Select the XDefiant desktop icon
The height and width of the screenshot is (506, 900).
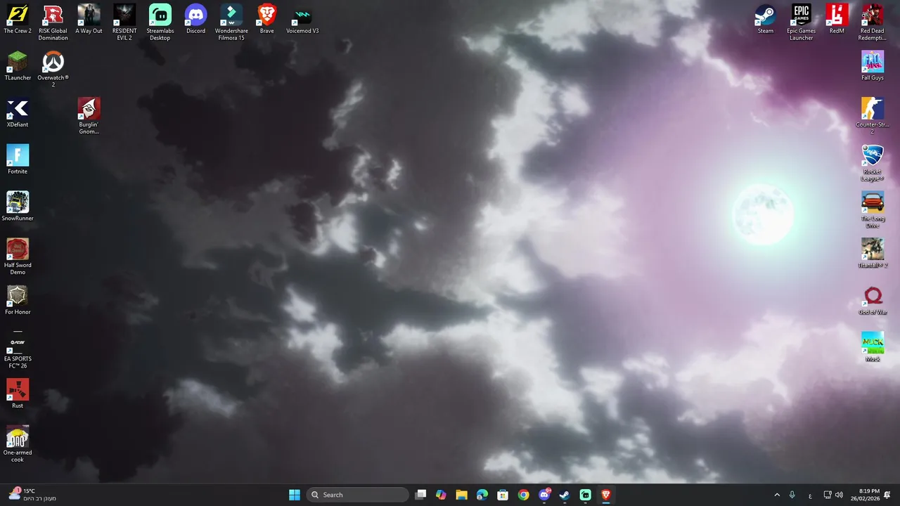(x=18, y=113)
